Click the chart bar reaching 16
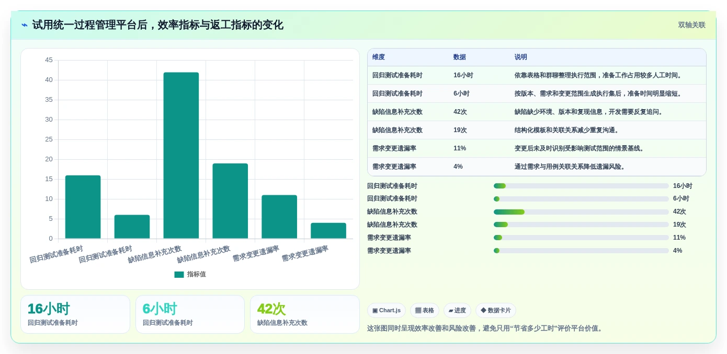The width and height of the screenshot is (727, 354). (x=83, y=207)
